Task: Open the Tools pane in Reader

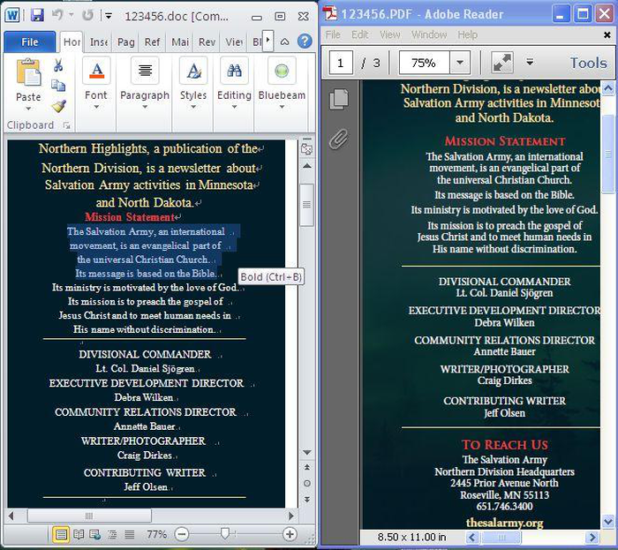Action: click(589, 63)
